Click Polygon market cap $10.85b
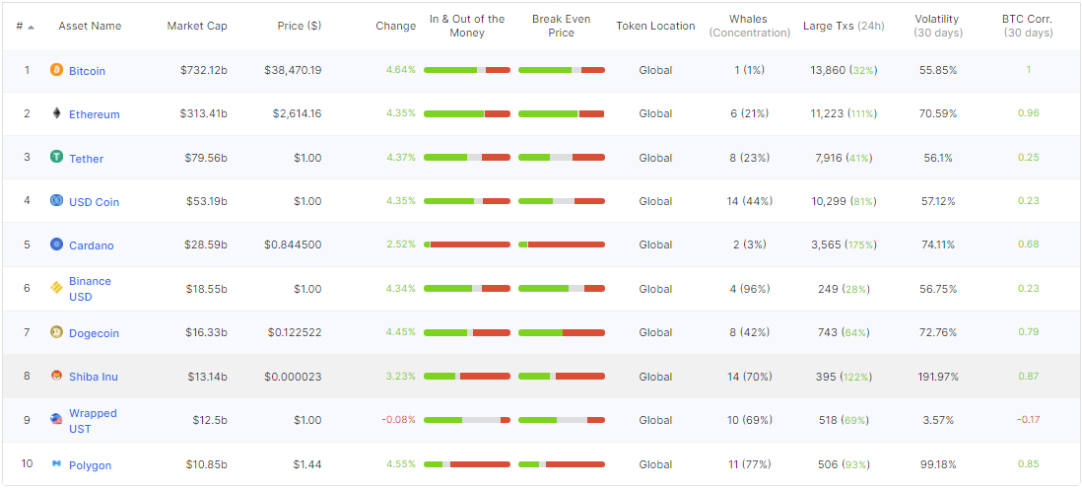The height and width of the screenshot is (489, 1082). pos(206,464)
